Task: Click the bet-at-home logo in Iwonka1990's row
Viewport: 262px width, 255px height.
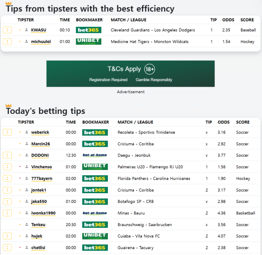Action: click(x=95, y=213)
